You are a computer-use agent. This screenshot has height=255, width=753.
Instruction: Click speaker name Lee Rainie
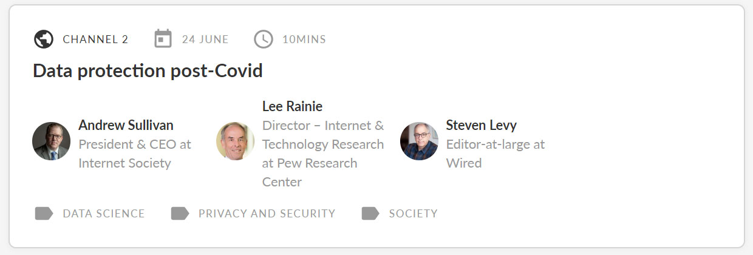click(292, 106)
